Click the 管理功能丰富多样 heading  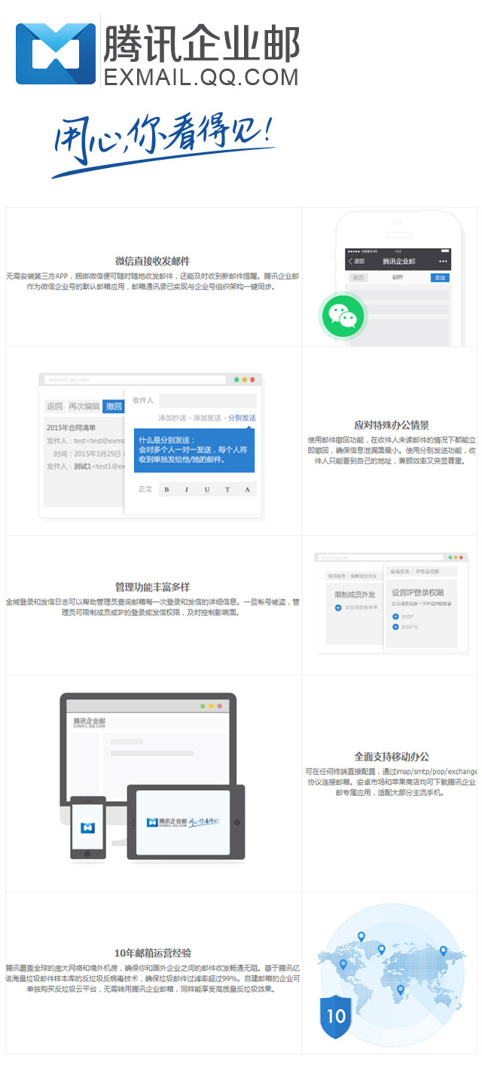coord(152,587)
